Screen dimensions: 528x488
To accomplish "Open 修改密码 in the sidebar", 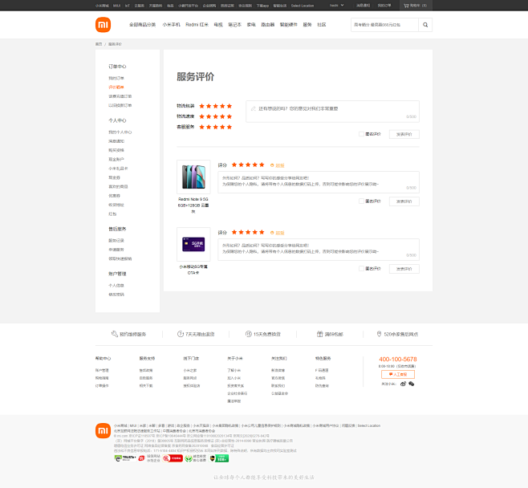I will (116, 295).
